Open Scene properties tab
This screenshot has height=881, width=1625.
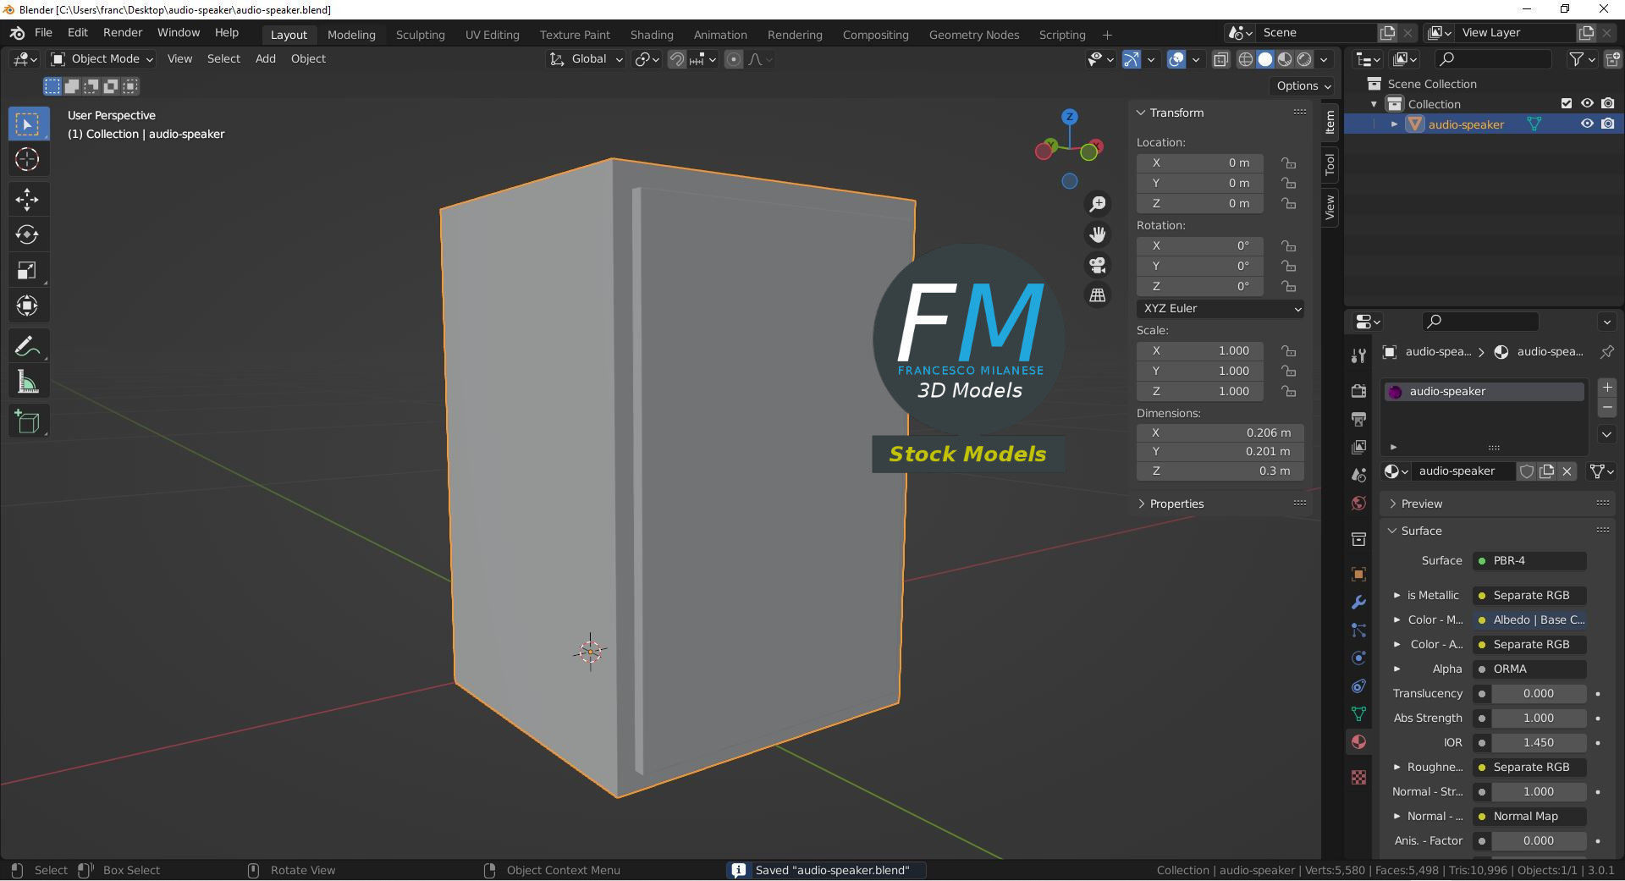[1359, 475]
